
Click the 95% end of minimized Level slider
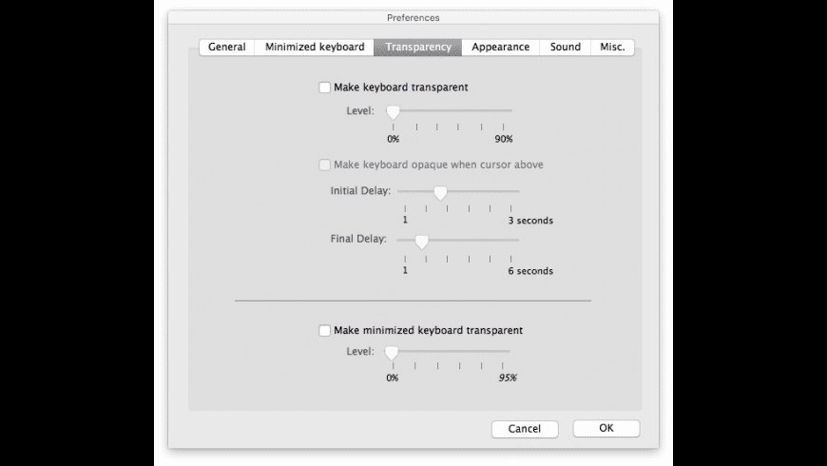click(510, 352)
